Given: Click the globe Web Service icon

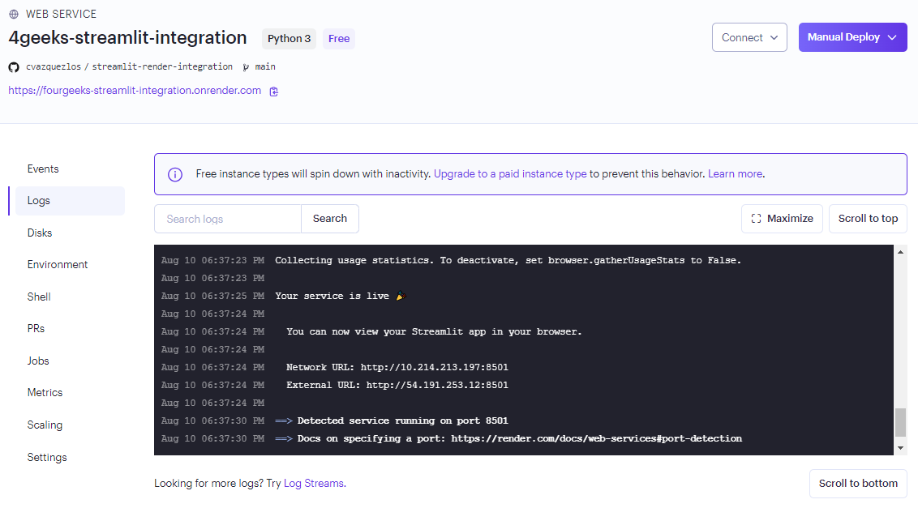Looking at the screenshot, I should [x=14, y=14].
